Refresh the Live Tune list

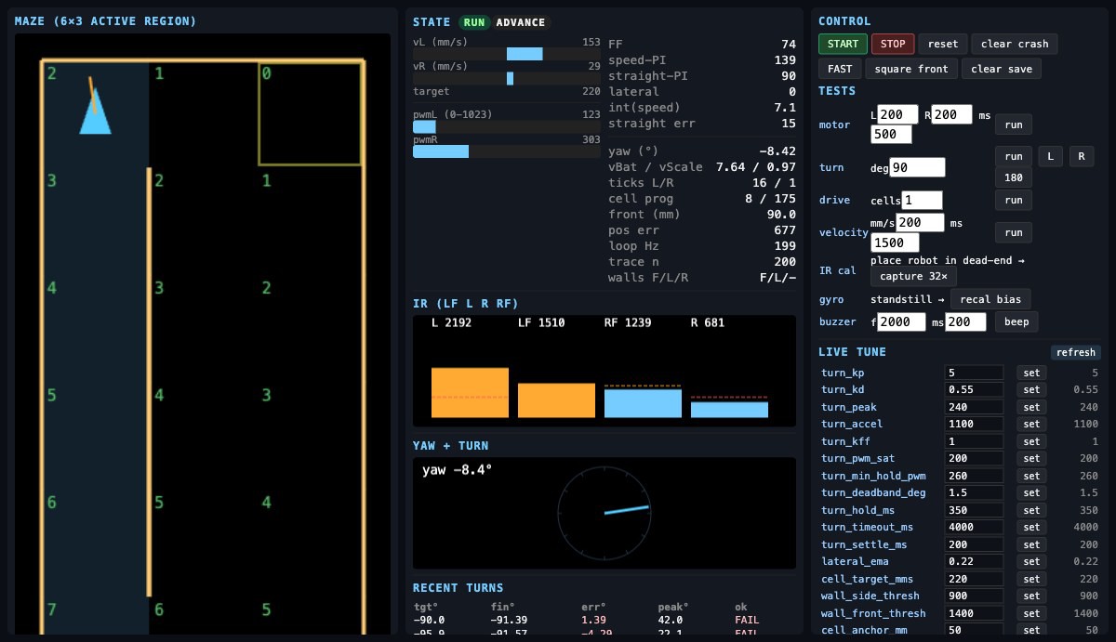1076,352
